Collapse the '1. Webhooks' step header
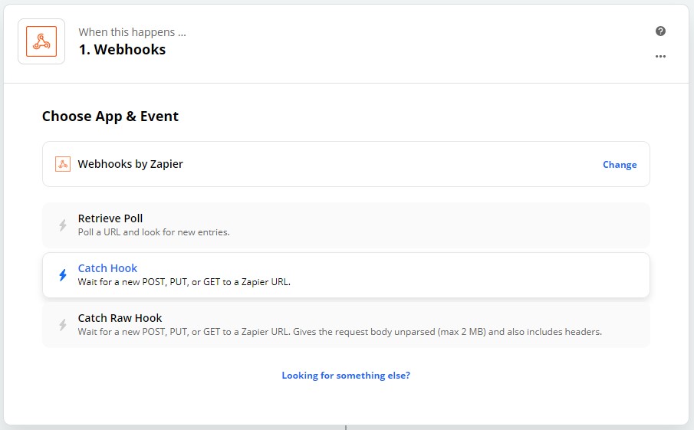 click(346, 44)
